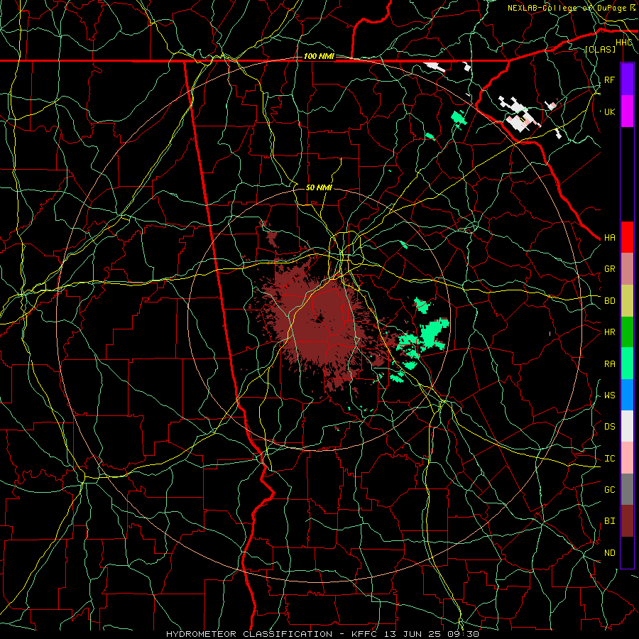Click the 'BD' legend label
Image resolution: width=639 pixels, height=639 pixels.
(x=609, y=301)
